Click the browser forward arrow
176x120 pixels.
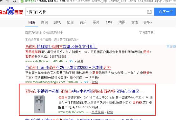8,1
